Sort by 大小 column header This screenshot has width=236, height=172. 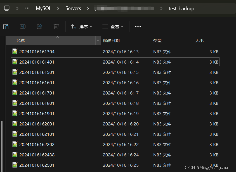(x=199, y=40)
